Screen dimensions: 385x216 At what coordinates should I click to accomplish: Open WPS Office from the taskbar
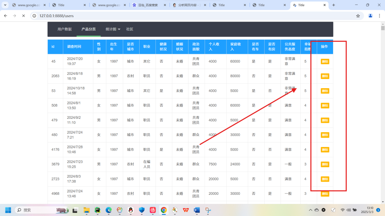coord(186,210)
